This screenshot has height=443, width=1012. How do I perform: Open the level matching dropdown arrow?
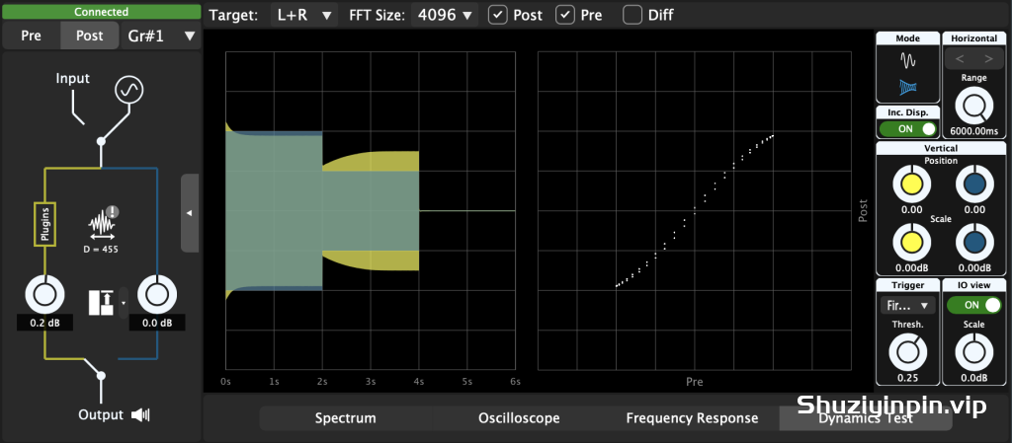click(124, 303)
